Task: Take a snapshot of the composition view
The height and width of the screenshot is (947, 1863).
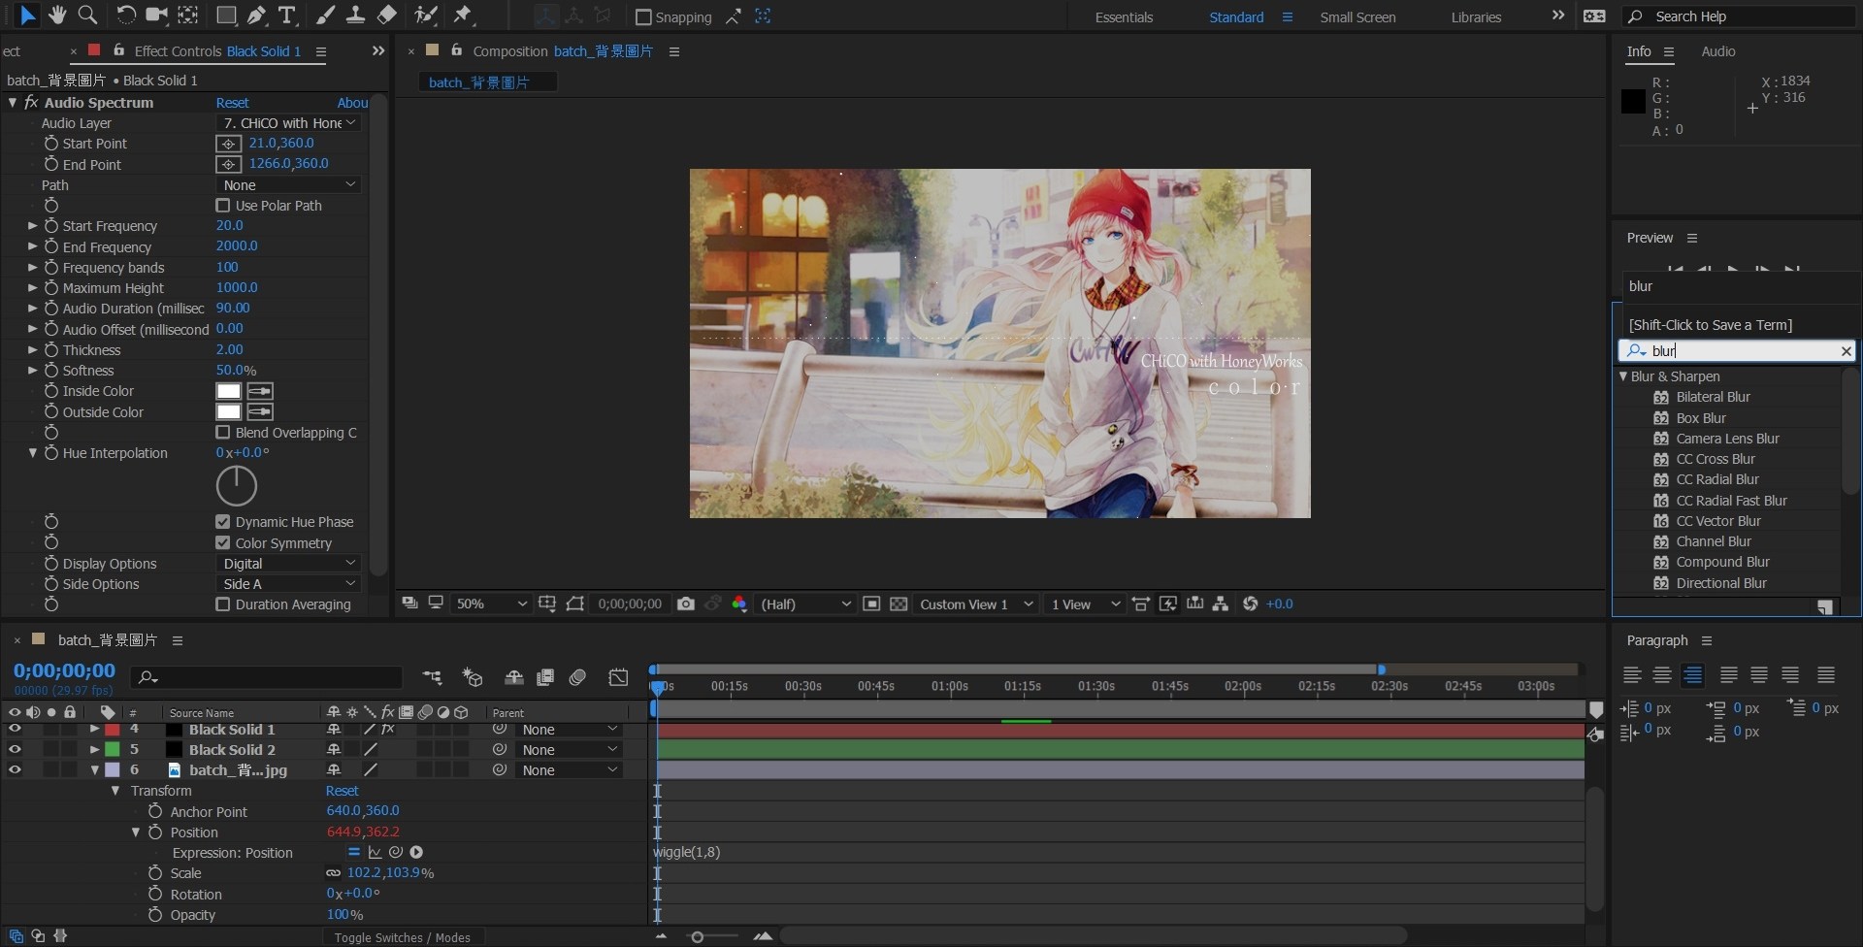Action: pos(686,604)
